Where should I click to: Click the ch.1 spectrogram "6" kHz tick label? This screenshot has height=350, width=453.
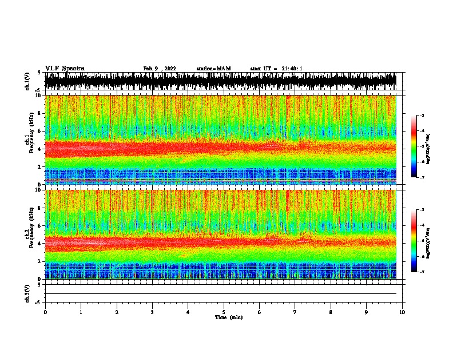click(x=40, y=132)
